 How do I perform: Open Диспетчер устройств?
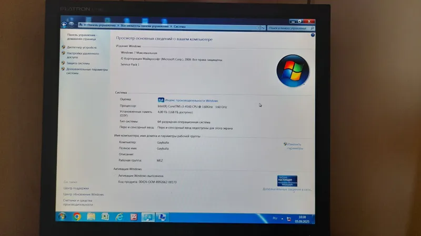[82, 47]
